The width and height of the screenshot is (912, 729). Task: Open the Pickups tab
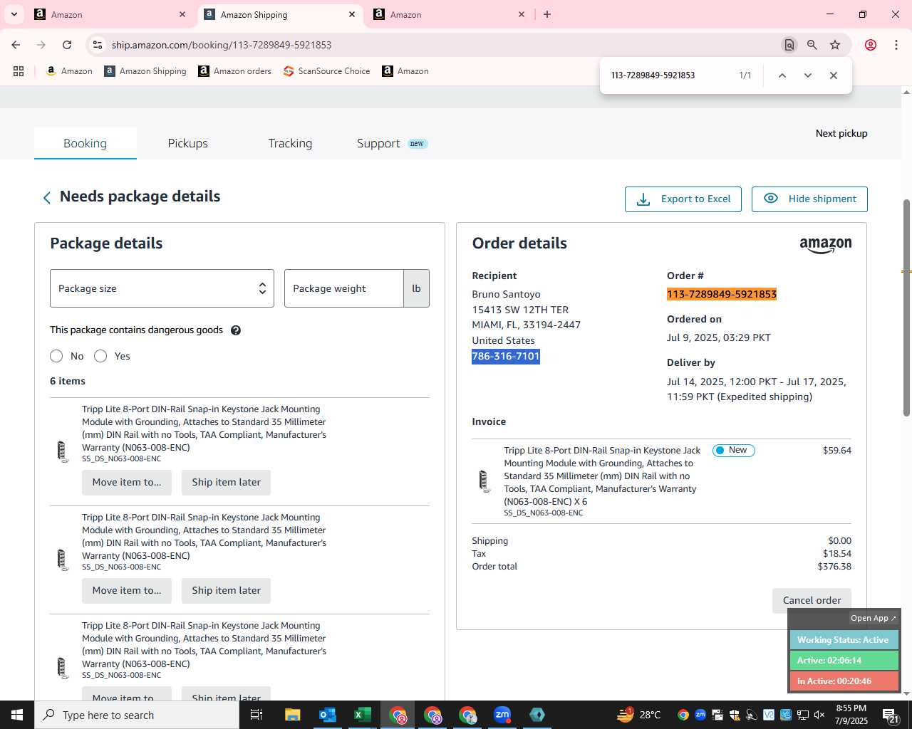187,143
